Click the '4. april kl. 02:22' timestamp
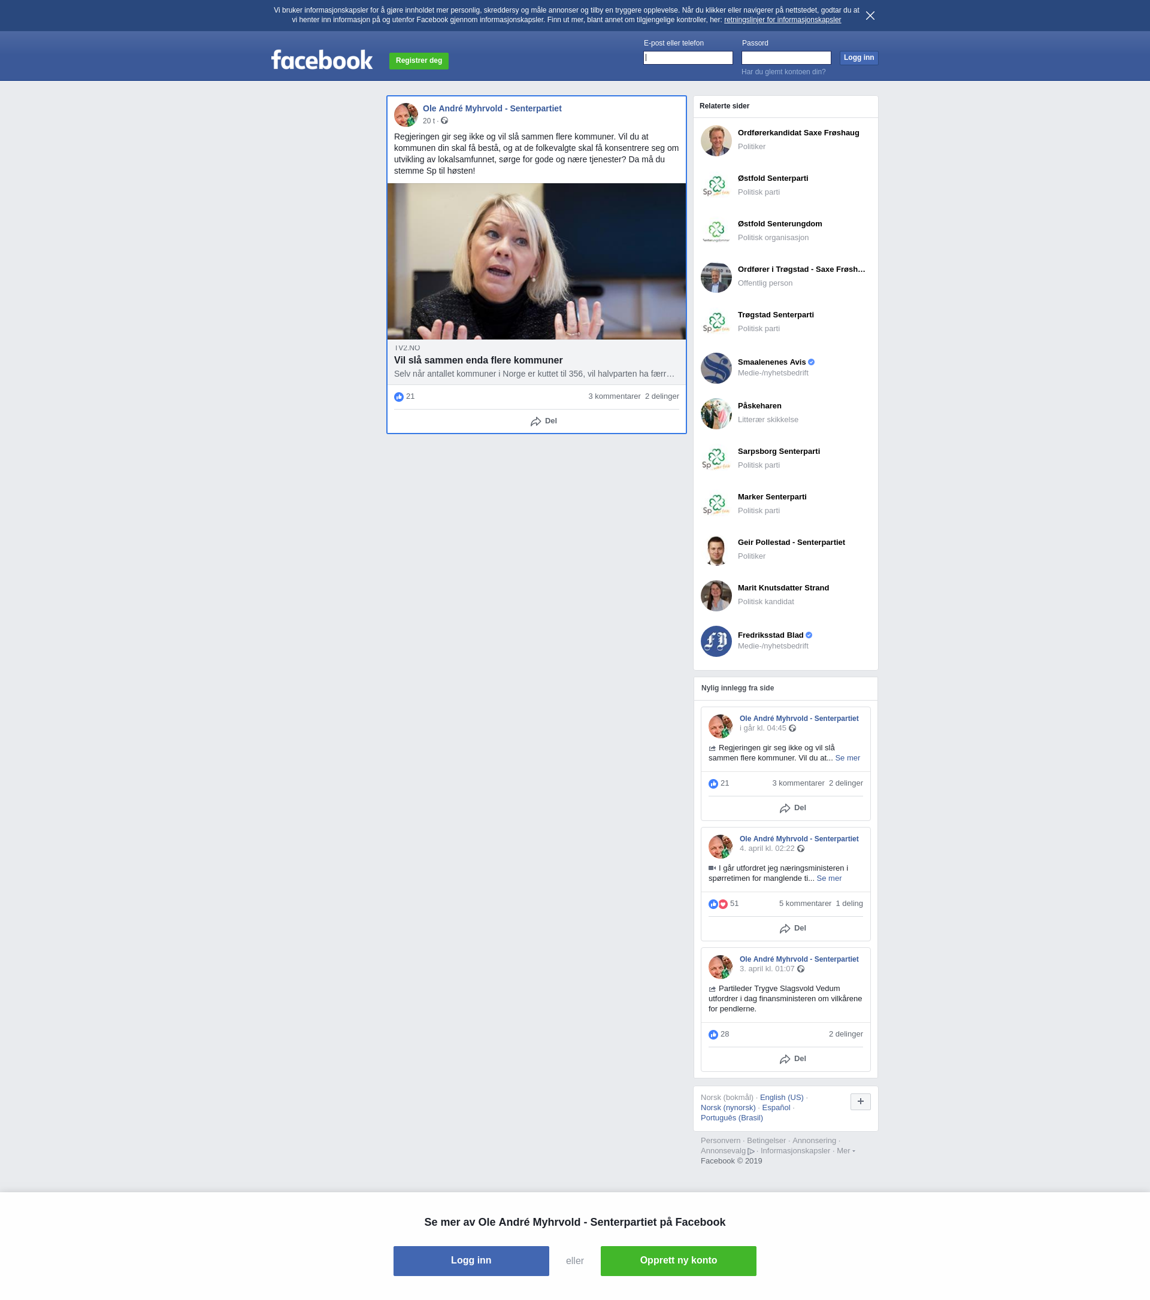The image size is (1150, 1300). 767,849
